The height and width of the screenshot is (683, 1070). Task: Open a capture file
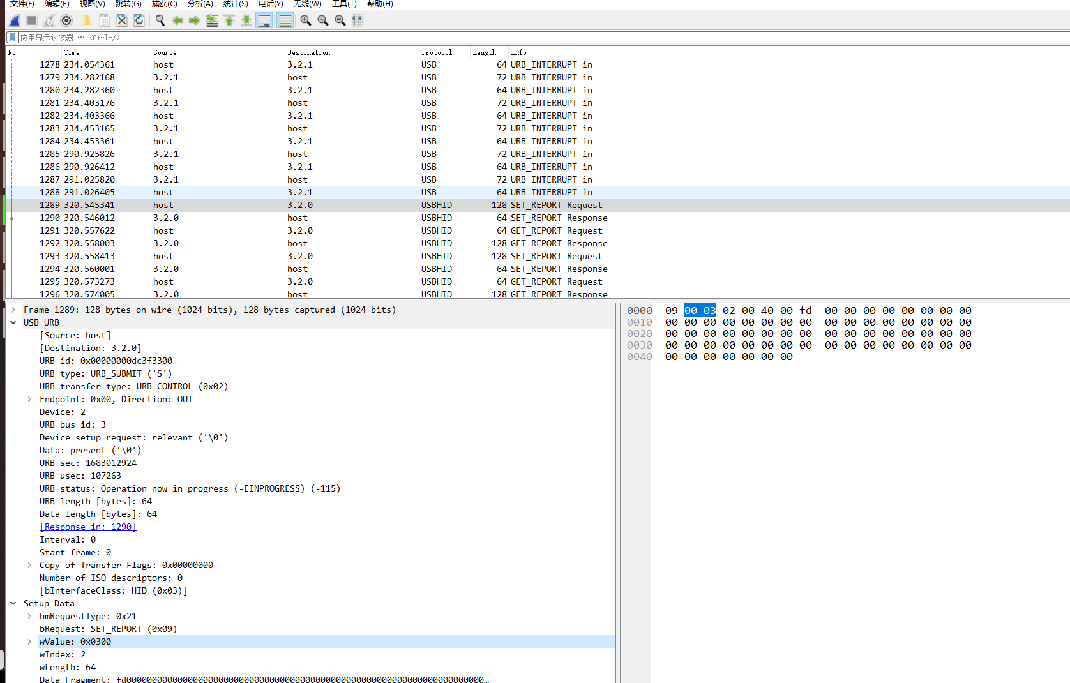coord(87,20)
